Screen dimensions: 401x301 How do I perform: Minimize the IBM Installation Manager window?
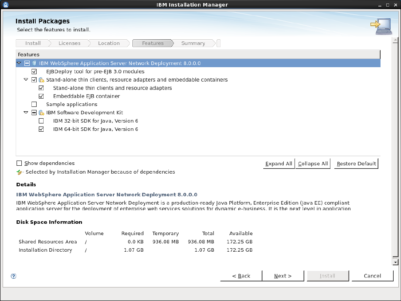(380, 5)
